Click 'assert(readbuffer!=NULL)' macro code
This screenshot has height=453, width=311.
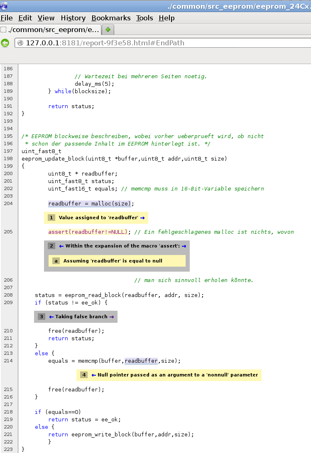tap(88, 232)
